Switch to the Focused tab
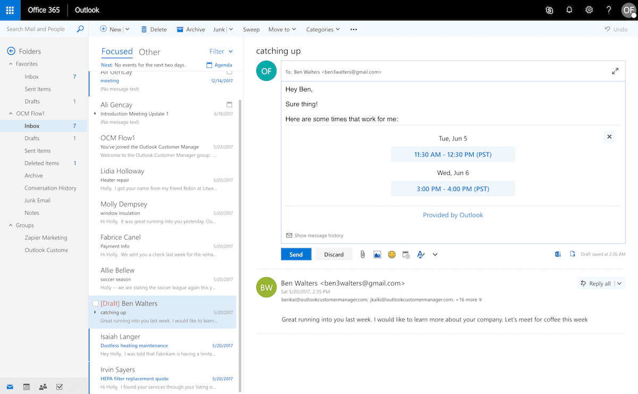 click(117, 52)
